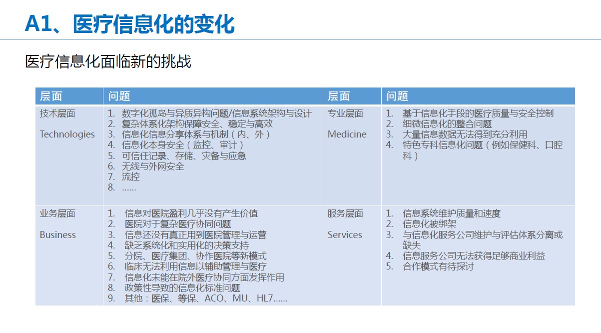Select the item 信息化本身安全（监控、审计）
Screen dimensions: 601x333
coord(183,145)
